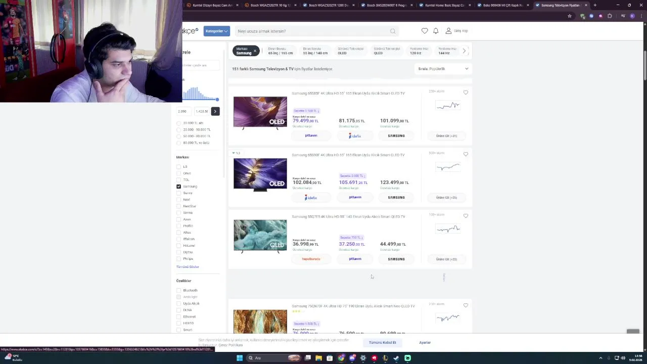The width and height of the screenshot is (647, 364).
Task: Check the Ethernet feature checkbox
Action: [178, 316]
